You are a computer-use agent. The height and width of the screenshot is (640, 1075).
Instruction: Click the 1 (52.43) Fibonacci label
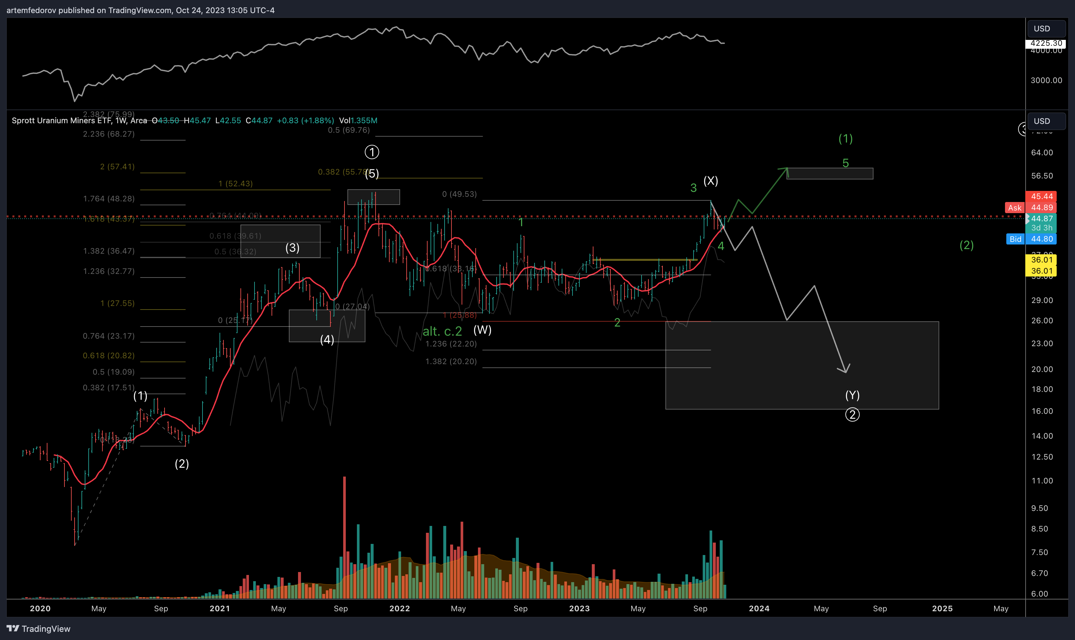click(x=236, y=184)
